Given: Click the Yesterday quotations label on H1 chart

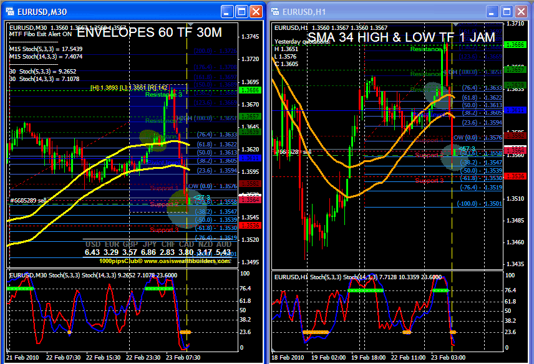Looking at the screenshot, I should coord(302,42).
